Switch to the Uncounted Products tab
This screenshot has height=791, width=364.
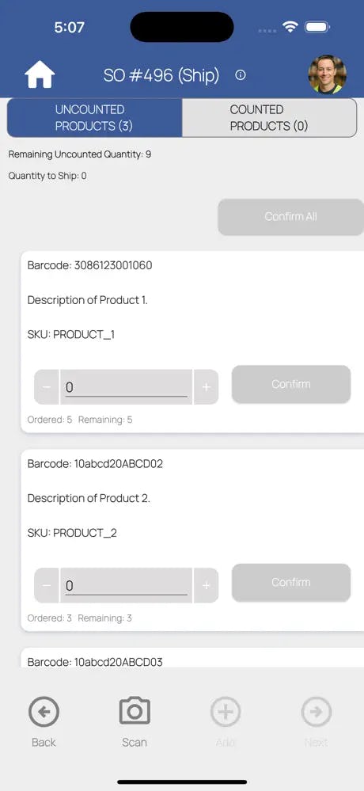(x=95, y=117)
